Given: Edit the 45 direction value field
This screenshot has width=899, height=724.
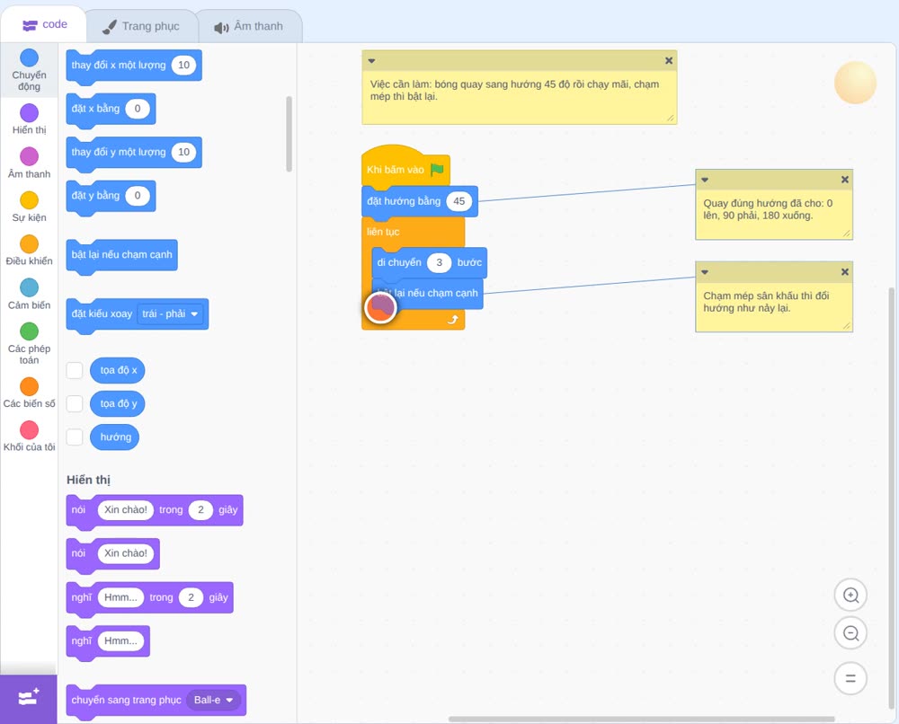Looking at the screenshot, I should tap(459, 201).
